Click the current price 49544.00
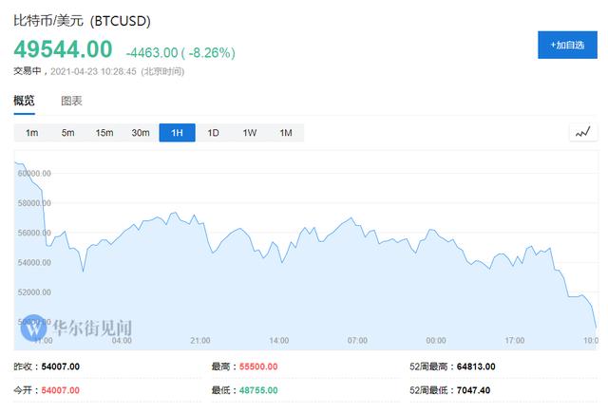Screen dimensions: 608x414 click(x=63, y=49)
